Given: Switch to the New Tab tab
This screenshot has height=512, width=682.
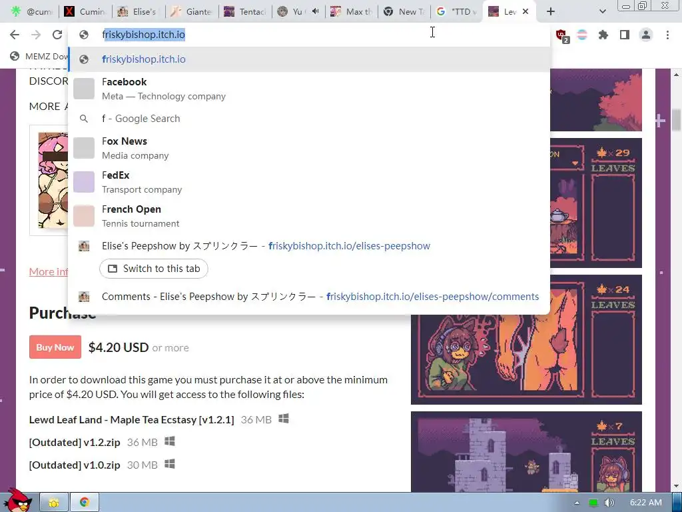Looking at the screenshot, I should (404, 12).
